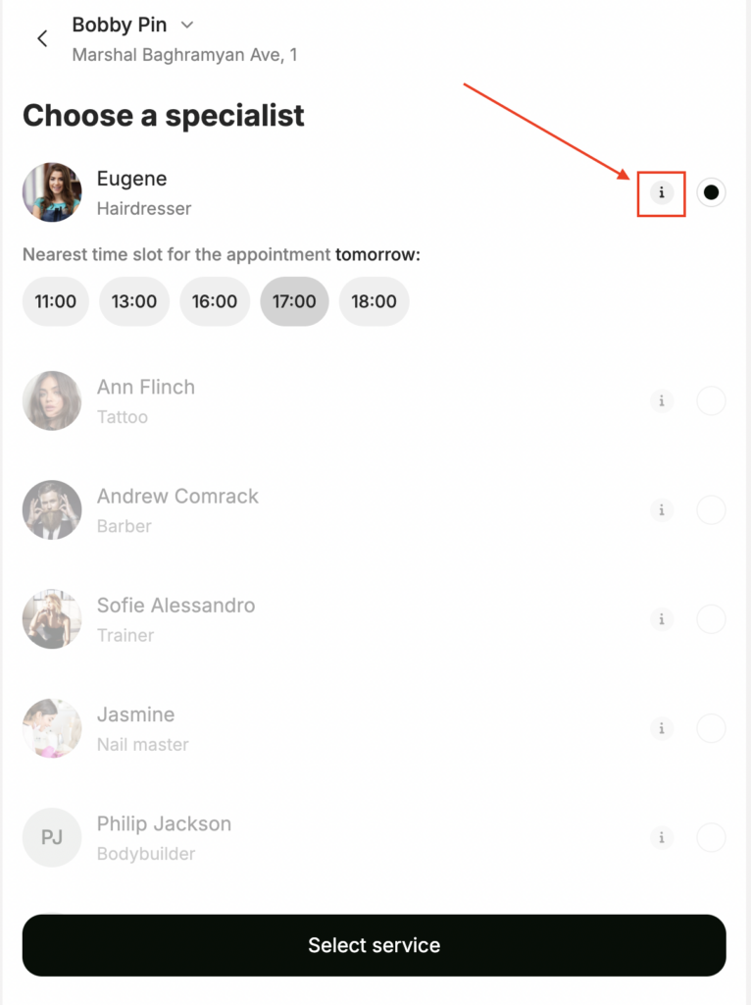Image resolution: width=751 pixels, height=1005 pixels.
Task: Choose the 13:00 time slot
Action: (134, 301)
